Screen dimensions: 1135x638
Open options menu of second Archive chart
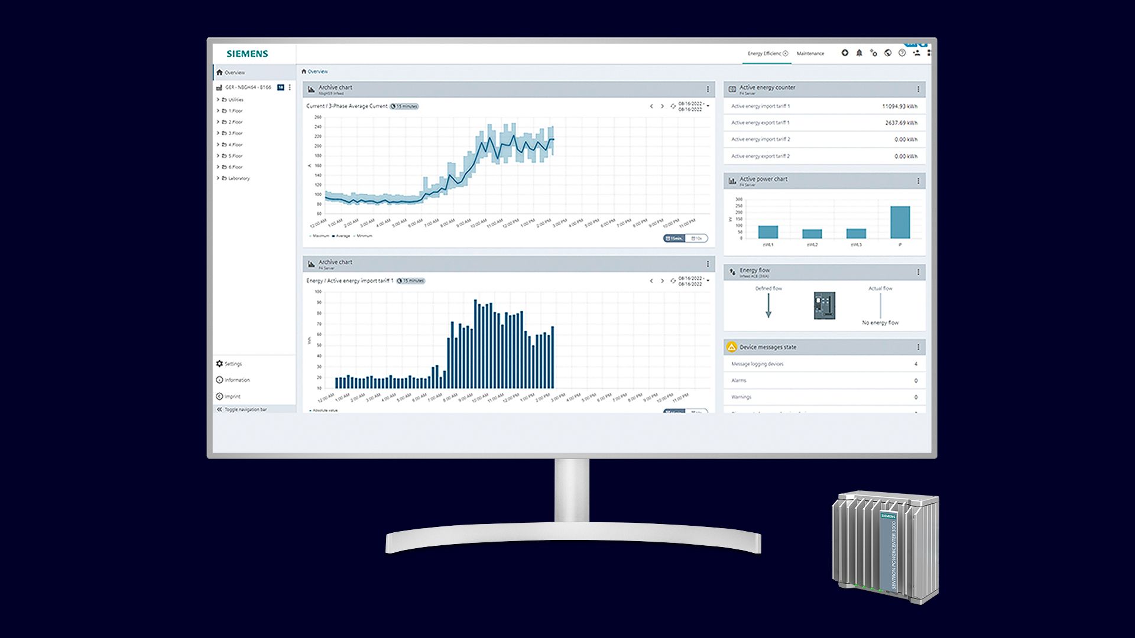point(708,264)
